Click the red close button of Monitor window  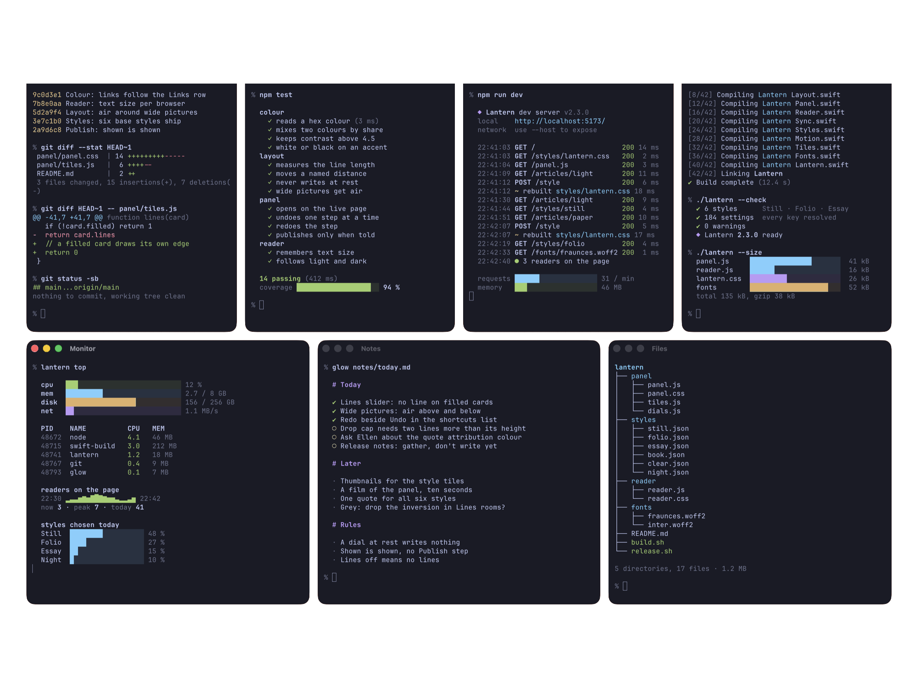pyautogui.click(x=35, y=348)
